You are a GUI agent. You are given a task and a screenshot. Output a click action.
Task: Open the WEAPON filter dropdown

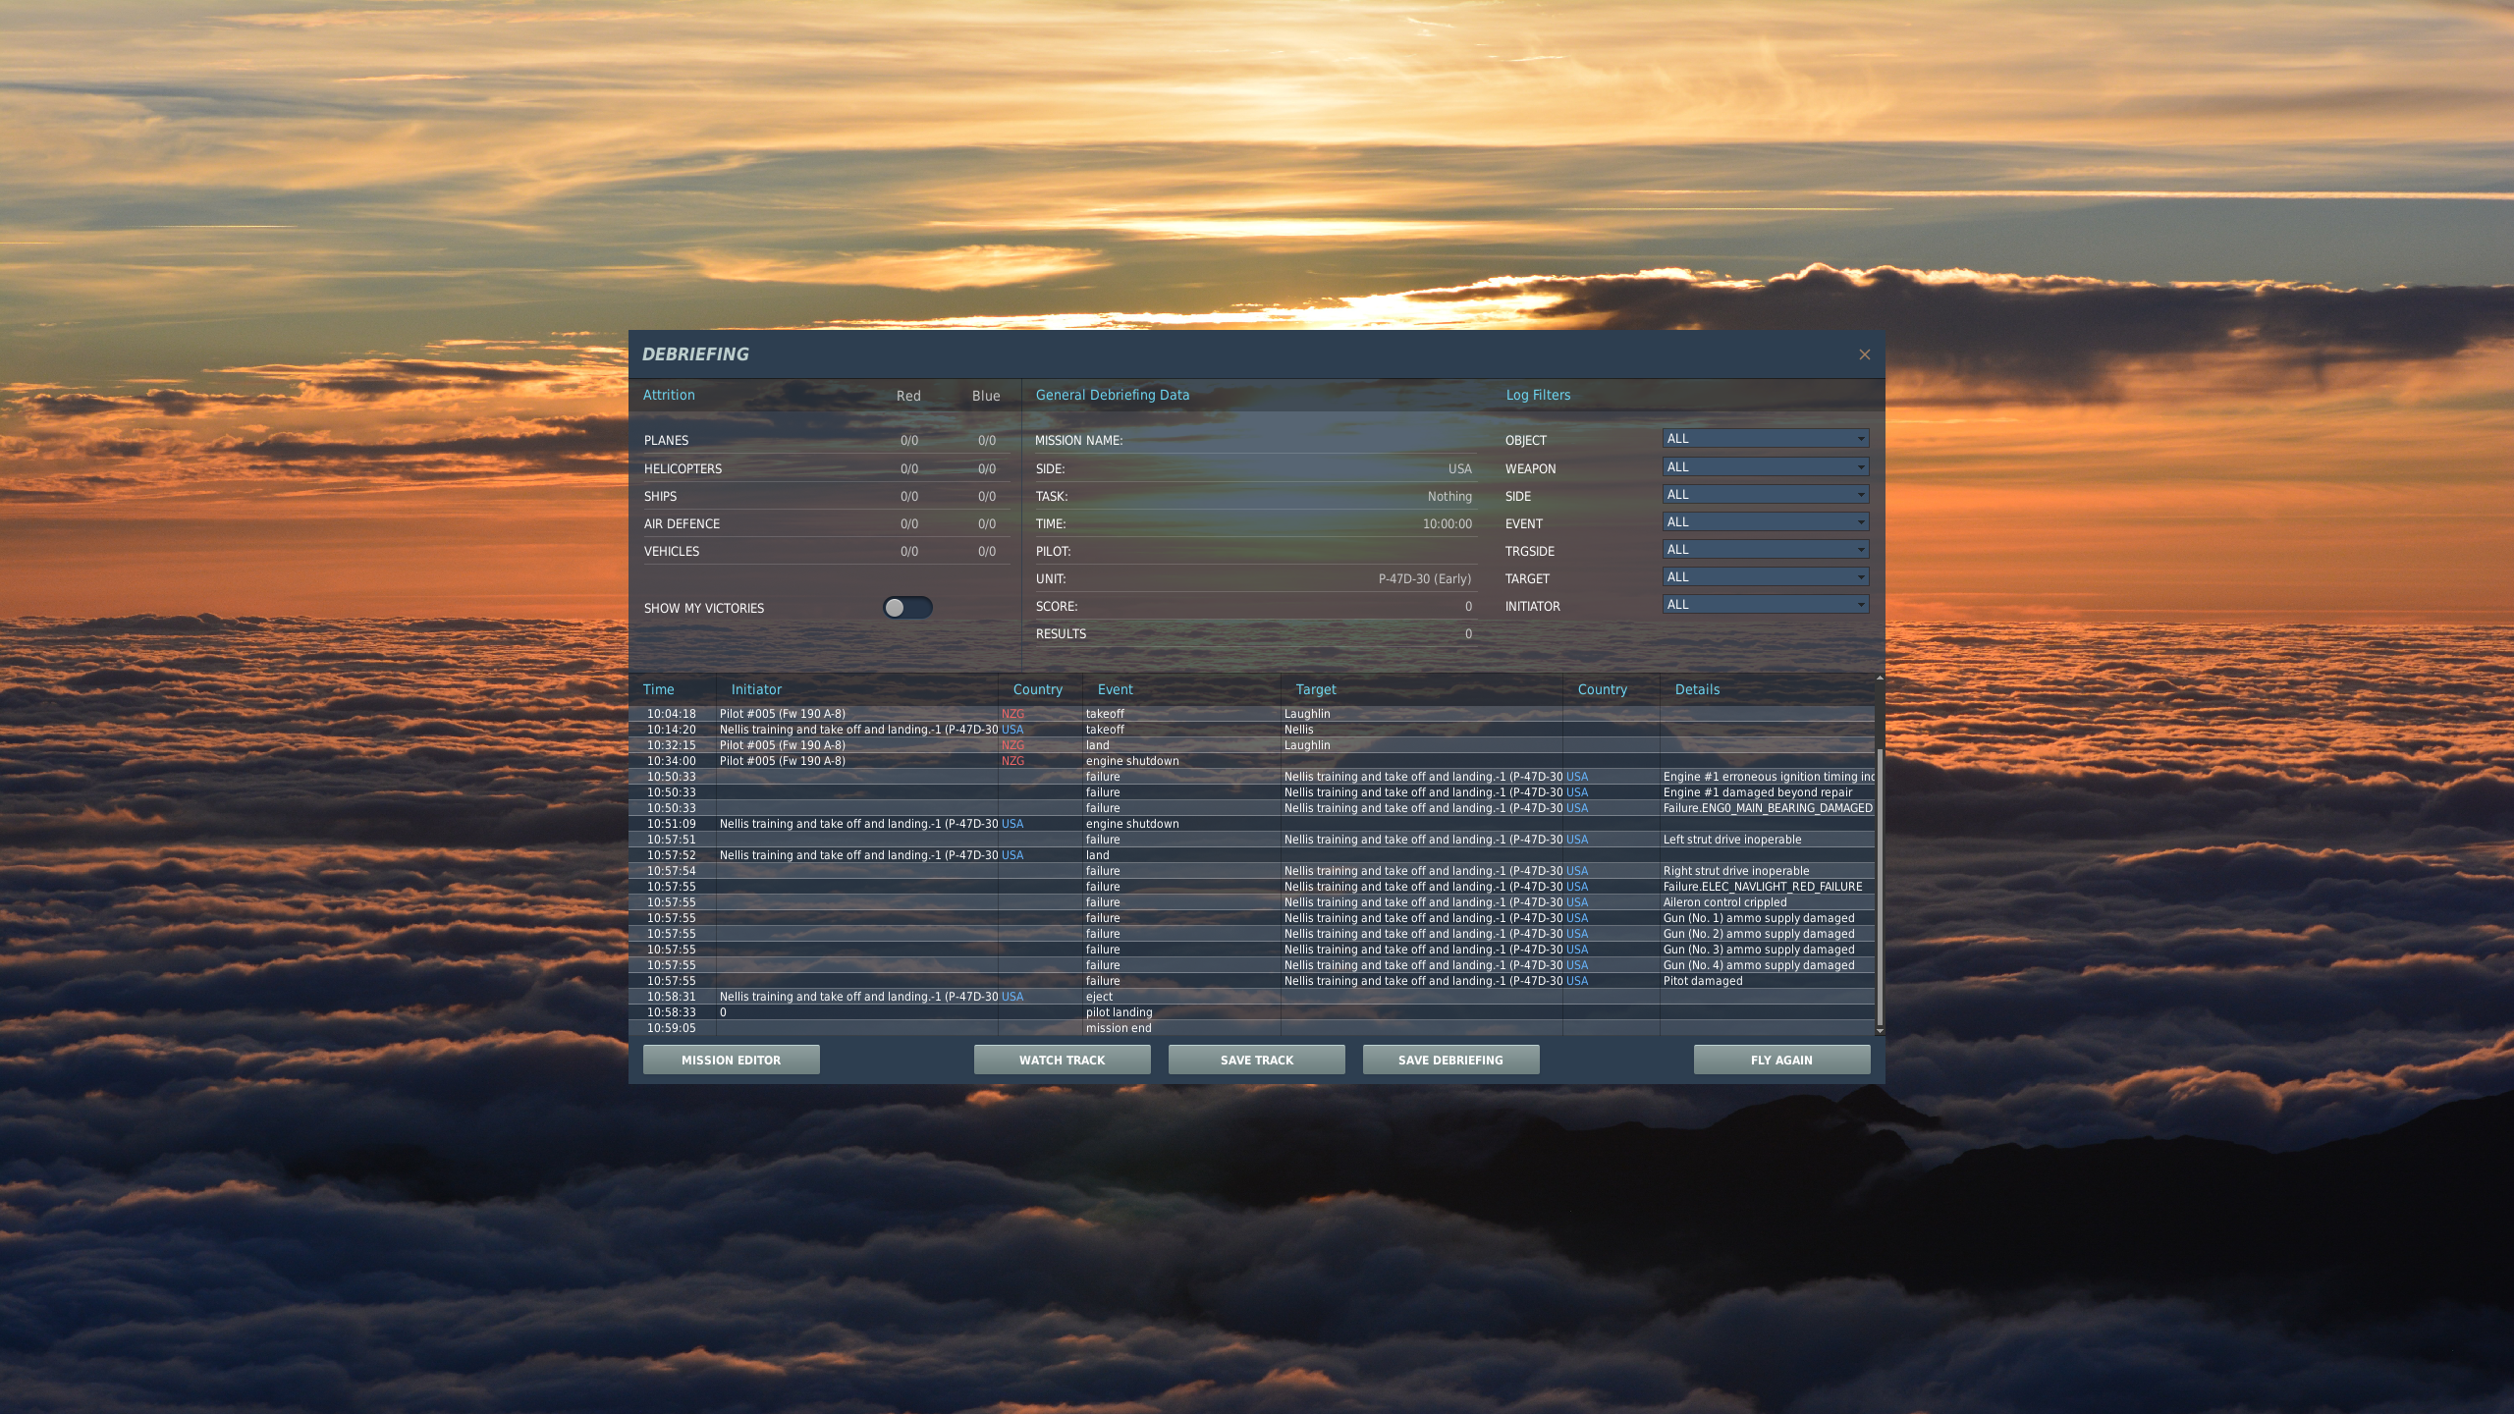click(x=1765, y=467)
